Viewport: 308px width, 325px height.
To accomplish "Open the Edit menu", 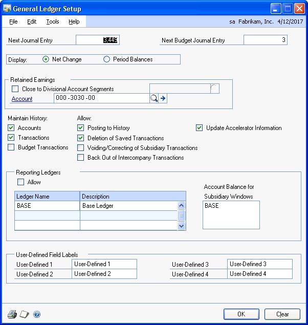I will [x=32, y=21].
